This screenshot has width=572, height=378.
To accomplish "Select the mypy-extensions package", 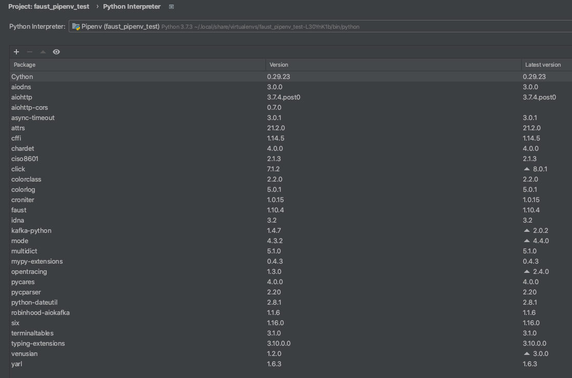I will coord(37,261).
